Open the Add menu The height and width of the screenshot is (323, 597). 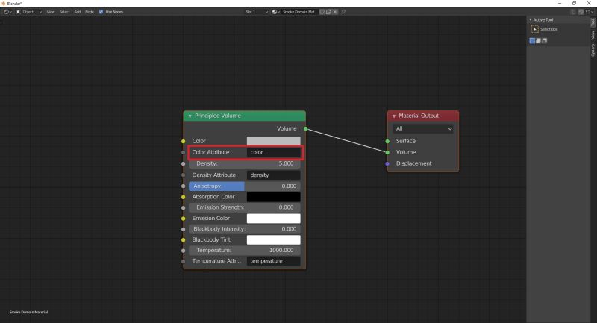(78, 12)
